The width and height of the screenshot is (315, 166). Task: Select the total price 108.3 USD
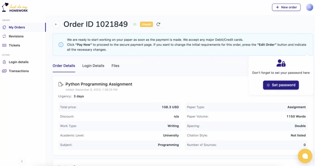click(x=170, y=107)
